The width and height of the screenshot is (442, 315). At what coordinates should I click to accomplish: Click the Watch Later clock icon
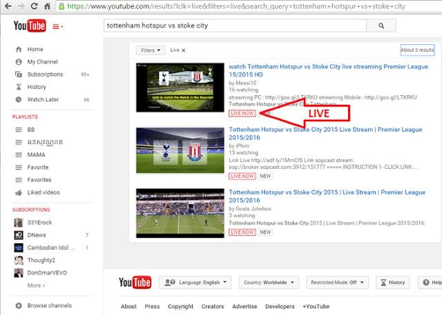19,99
